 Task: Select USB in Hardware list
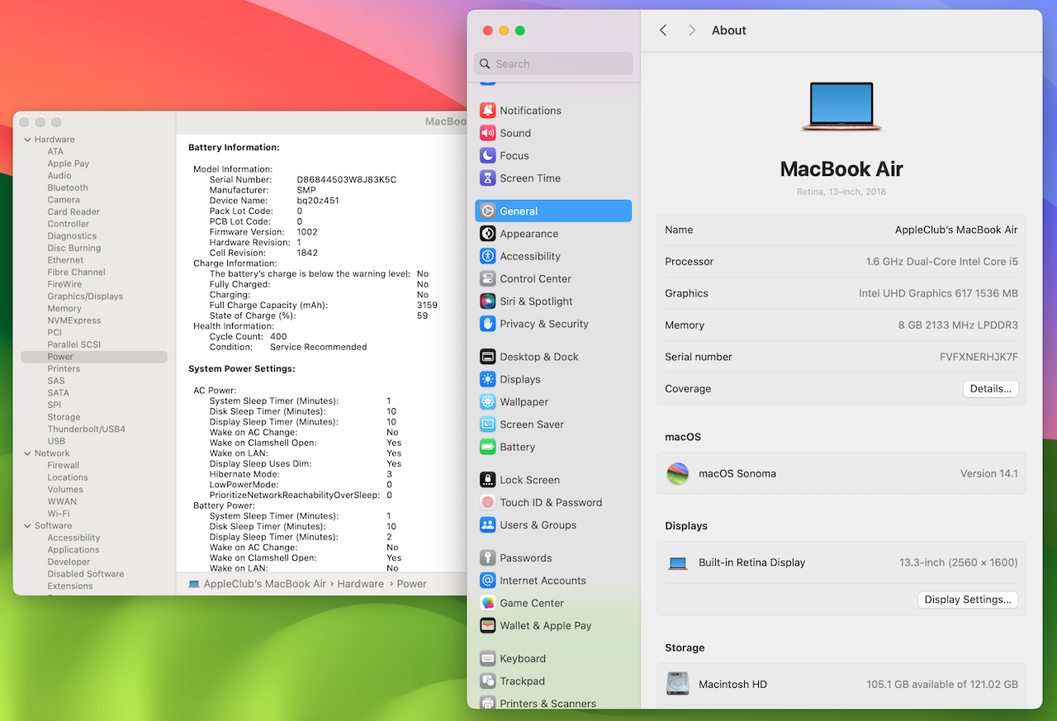(x=56, y=441)
